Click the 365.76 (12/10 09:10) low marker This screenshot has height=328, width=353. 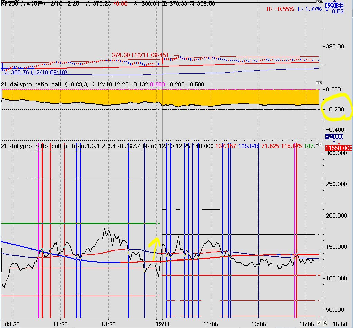pyautogui.click(x=39, y=72)
